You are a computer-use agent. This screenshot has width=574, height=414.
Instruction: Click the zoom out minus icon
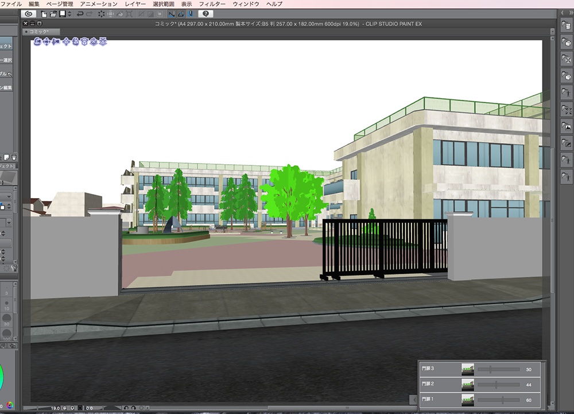(x=65, y=408)
